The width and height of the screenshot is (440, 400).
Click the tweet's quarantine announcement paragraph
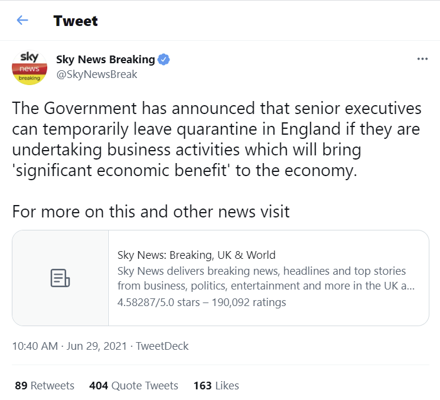click(217, 141)
